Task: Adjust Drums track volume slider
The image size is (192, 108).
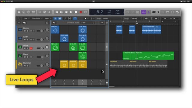Action: coord(40,31)
